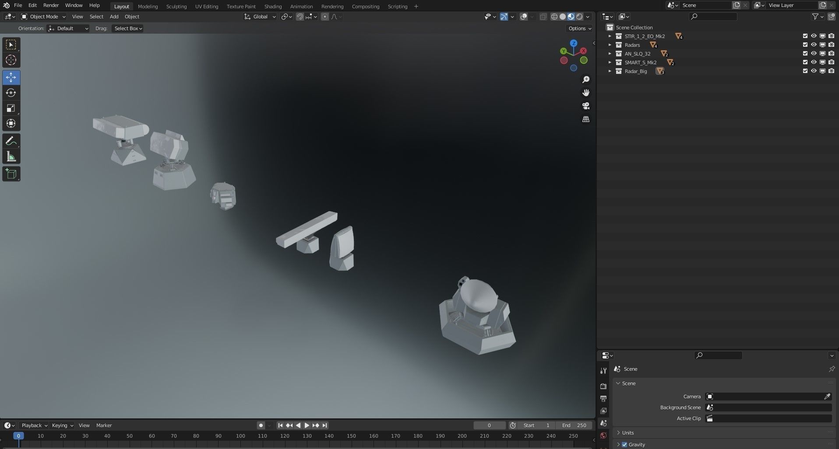Open the viewport Options popover
Screen dimensions: 839x449
tap(579, 28)
